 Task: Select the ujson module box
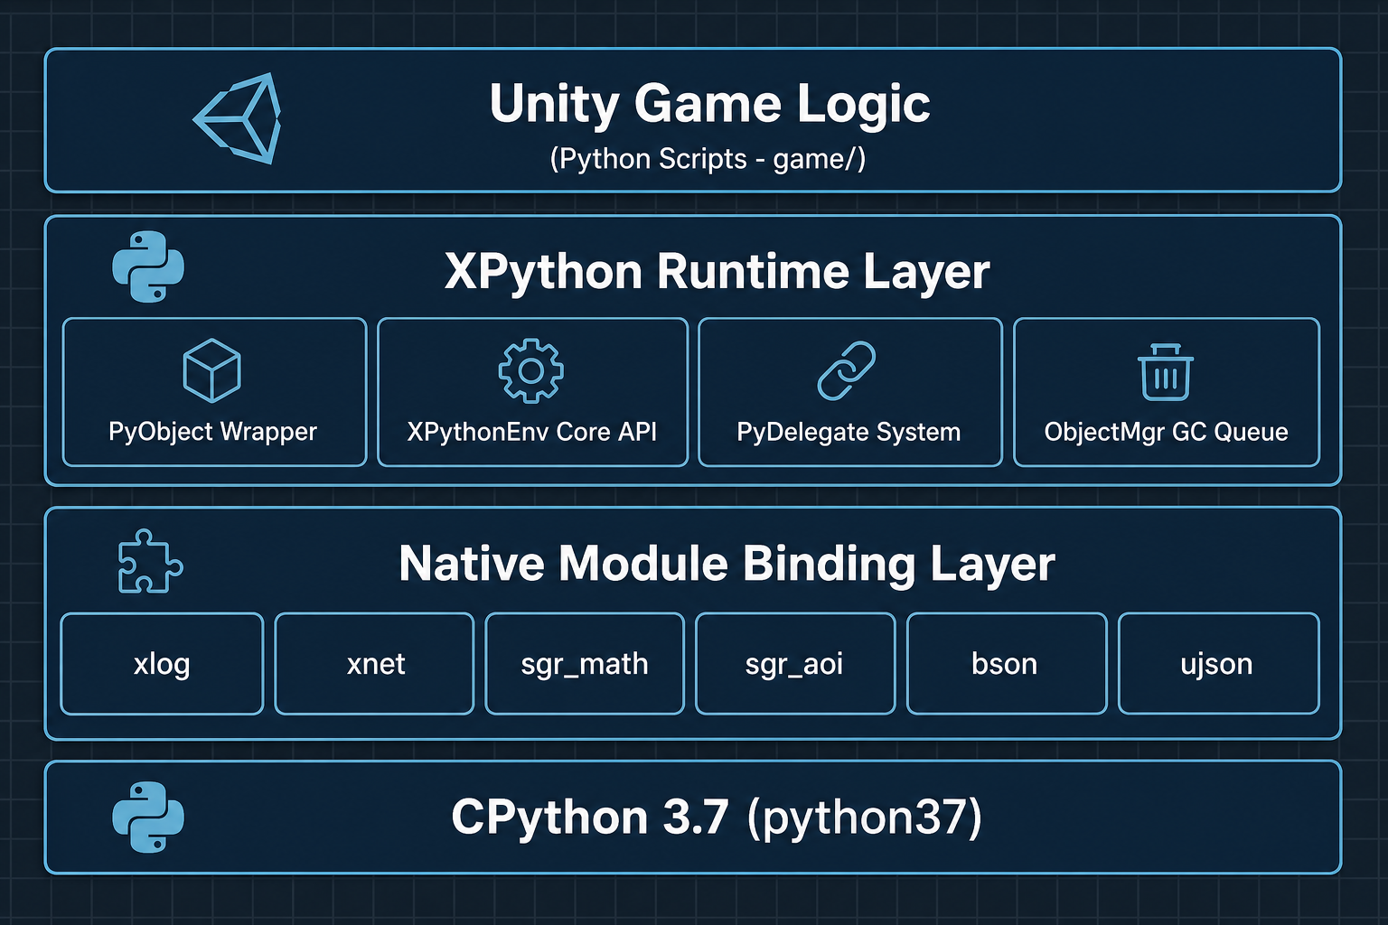tap(1219, 664)
